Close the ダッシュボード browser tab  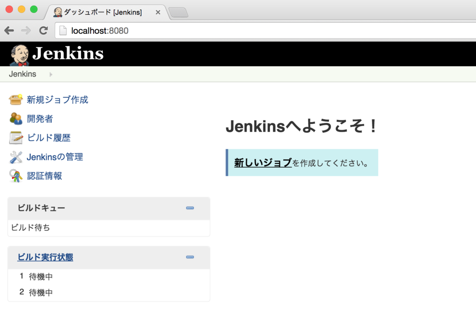click(x=158, y=13)
